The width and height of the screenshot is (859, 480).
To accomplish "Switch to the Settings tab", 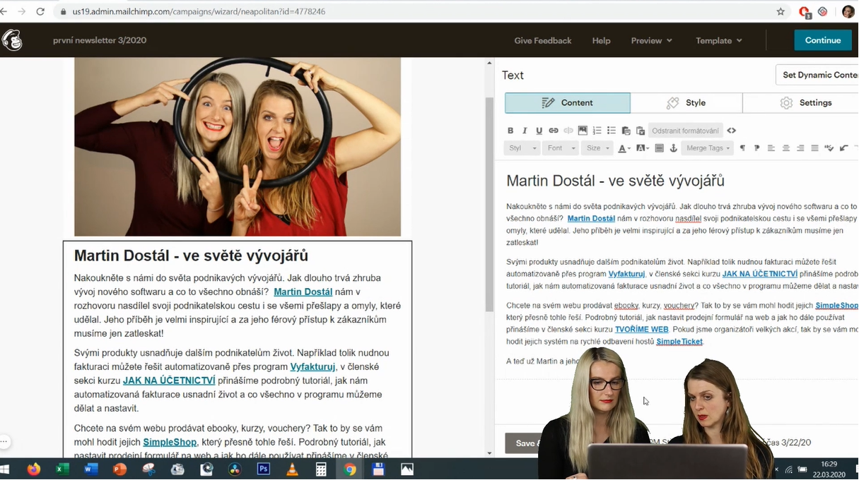I will click(x=801, y=103).
